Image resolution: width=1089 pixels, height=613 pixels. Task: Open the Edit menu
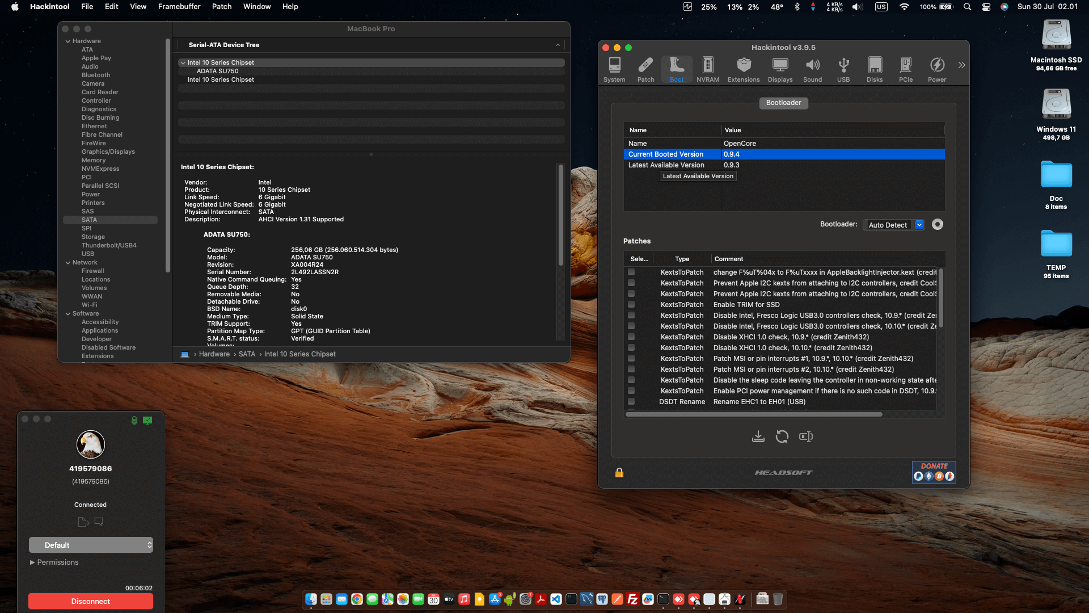coord(112,7)
